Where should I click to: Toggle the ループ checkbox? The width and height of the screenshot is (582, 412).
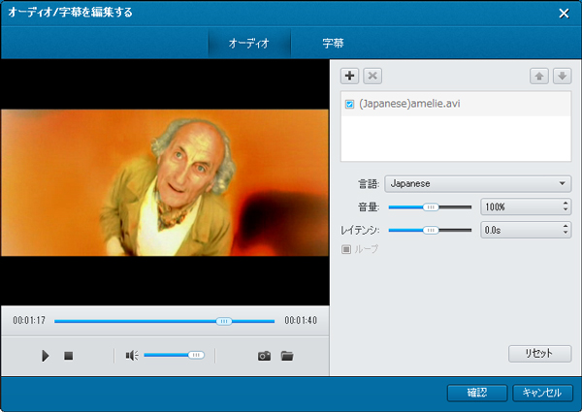point(345,249)
